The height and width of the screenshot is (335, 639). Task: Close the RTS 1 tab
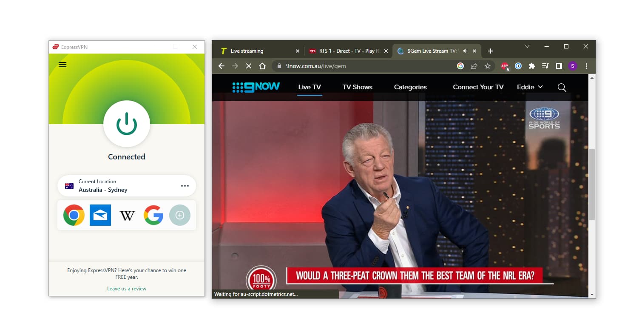[386, 51]
